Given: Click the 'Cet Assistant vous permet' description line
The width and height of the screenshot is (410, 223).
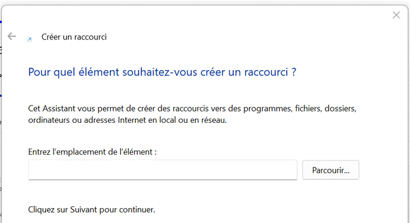Looking at the screenshot, I should pos(192,109).
